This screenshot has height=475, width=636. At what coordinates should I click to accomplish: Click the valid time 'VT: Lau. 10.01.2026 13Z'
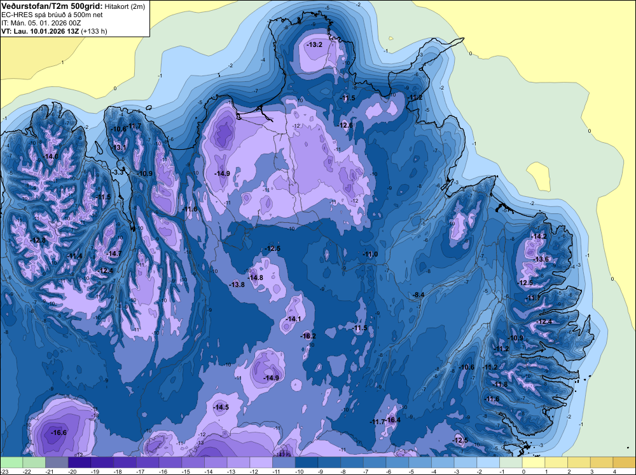[x=40, y=31]
